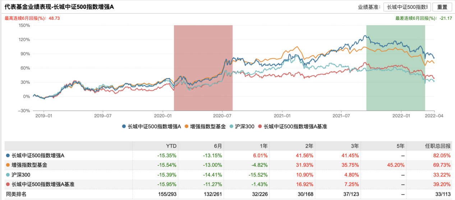Open the 业绩基准 benchmark dropdown
Viewport: 455px width, 200px height.
407,7
